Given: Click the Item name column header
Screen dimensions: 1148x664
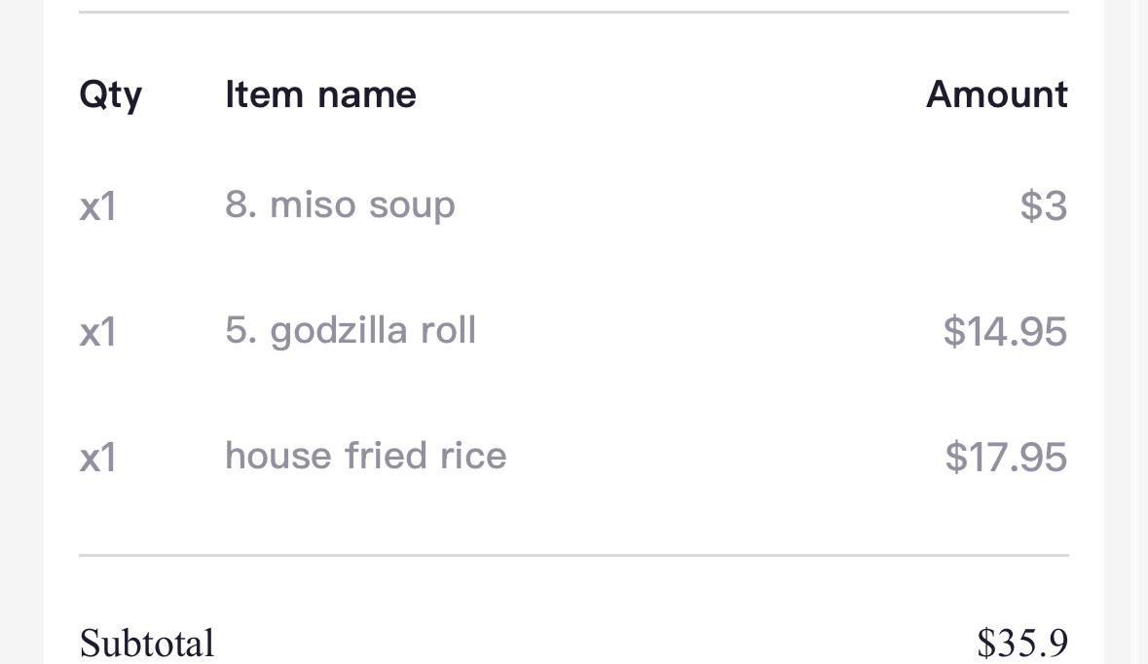Looking at the screenshot, I should 320,94.
